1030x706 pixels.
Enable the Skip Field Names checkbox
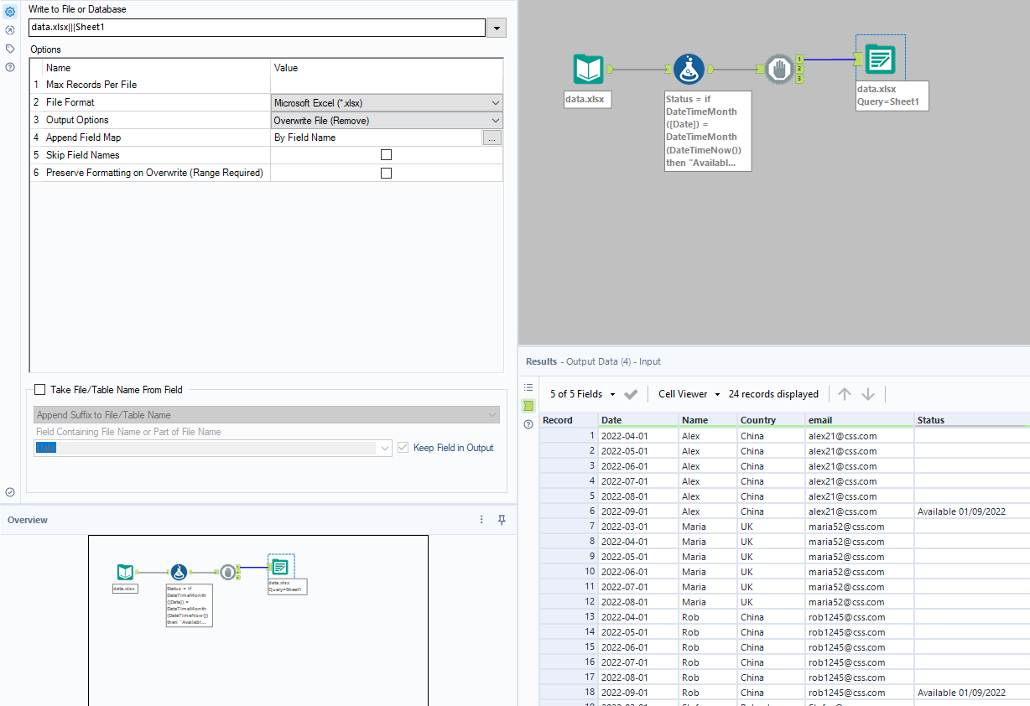coord(386,155)
